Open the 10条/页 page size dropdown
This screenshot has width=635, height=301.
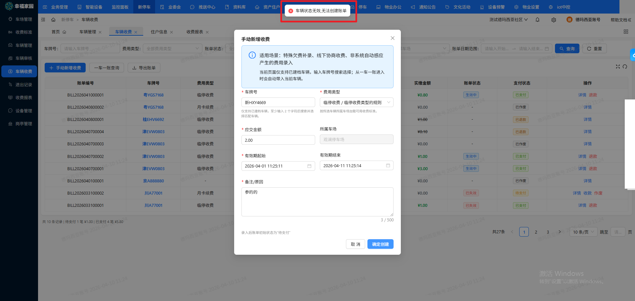(583, 232)
